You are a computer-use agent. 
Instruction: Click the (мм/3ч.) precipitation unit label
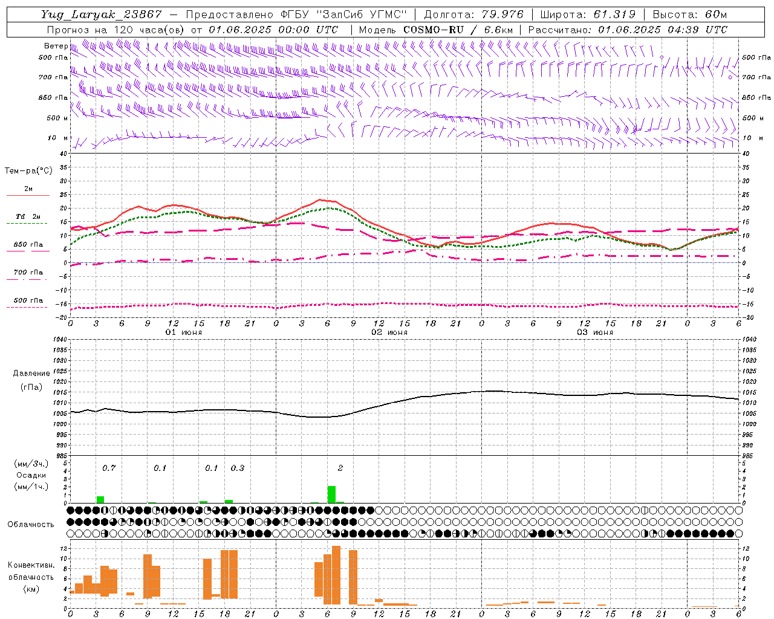click(x=31, y=464)
